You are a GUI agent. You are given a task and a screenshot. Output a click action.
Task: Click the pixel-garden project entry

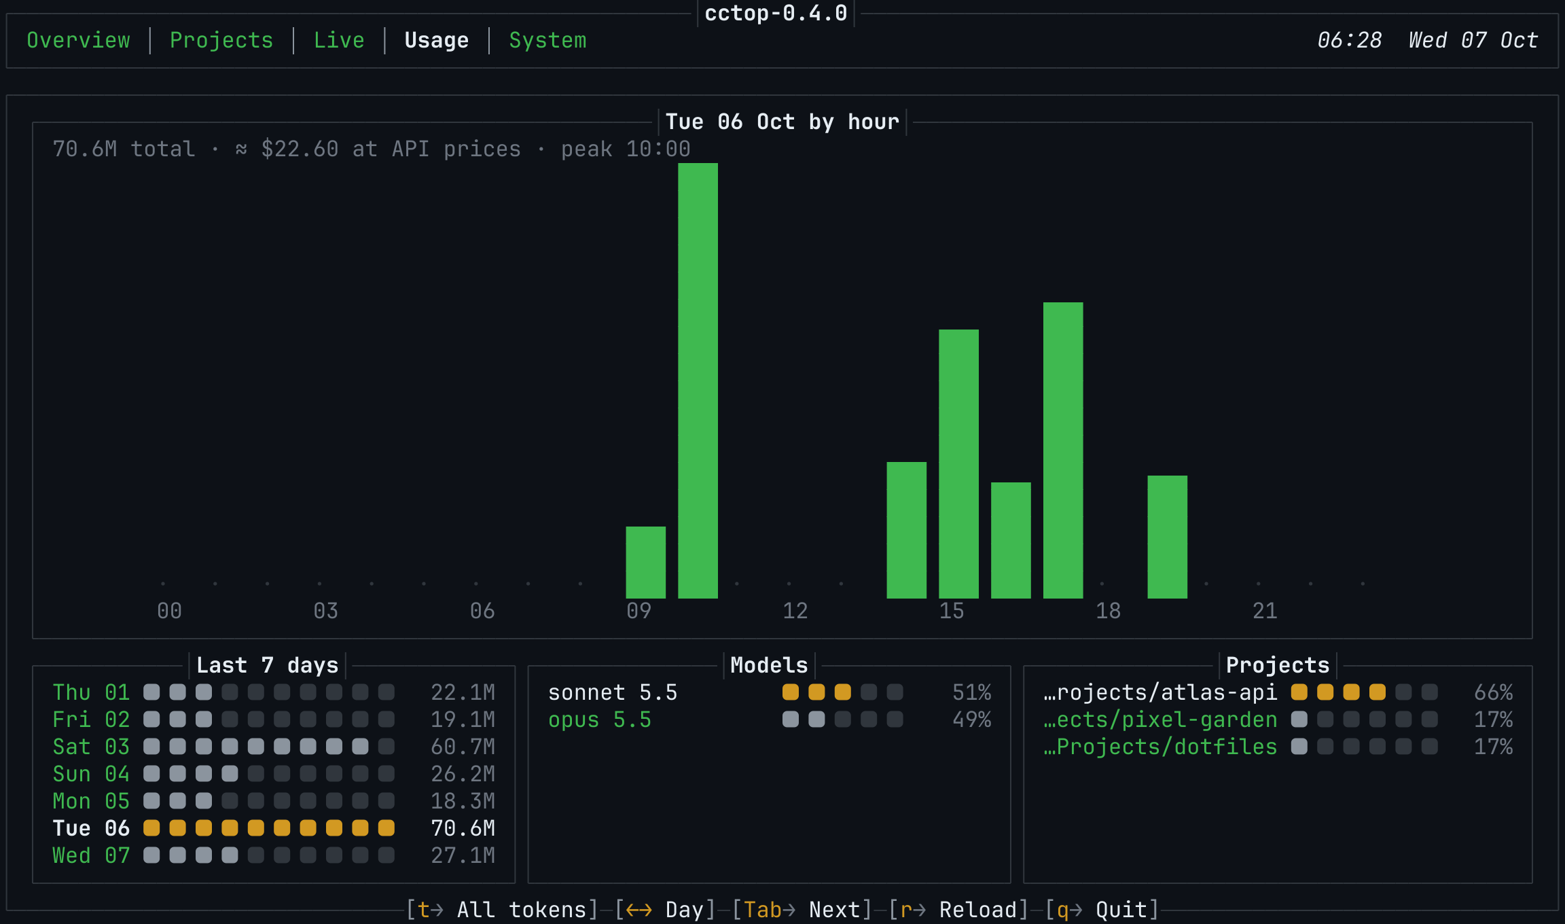pos(1278,719)
